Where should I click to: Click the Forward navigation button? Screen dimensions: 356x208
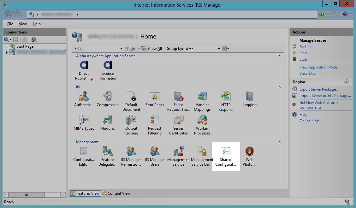click(x=18, y=15)
